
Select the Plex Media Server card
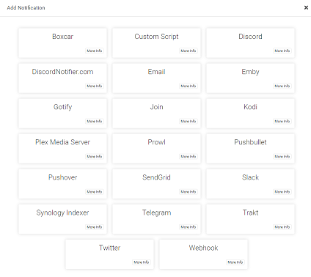(62, 149)
